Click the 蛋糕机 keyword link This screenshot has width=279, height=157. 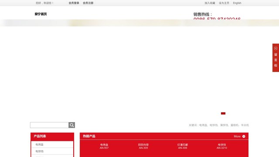235,125
